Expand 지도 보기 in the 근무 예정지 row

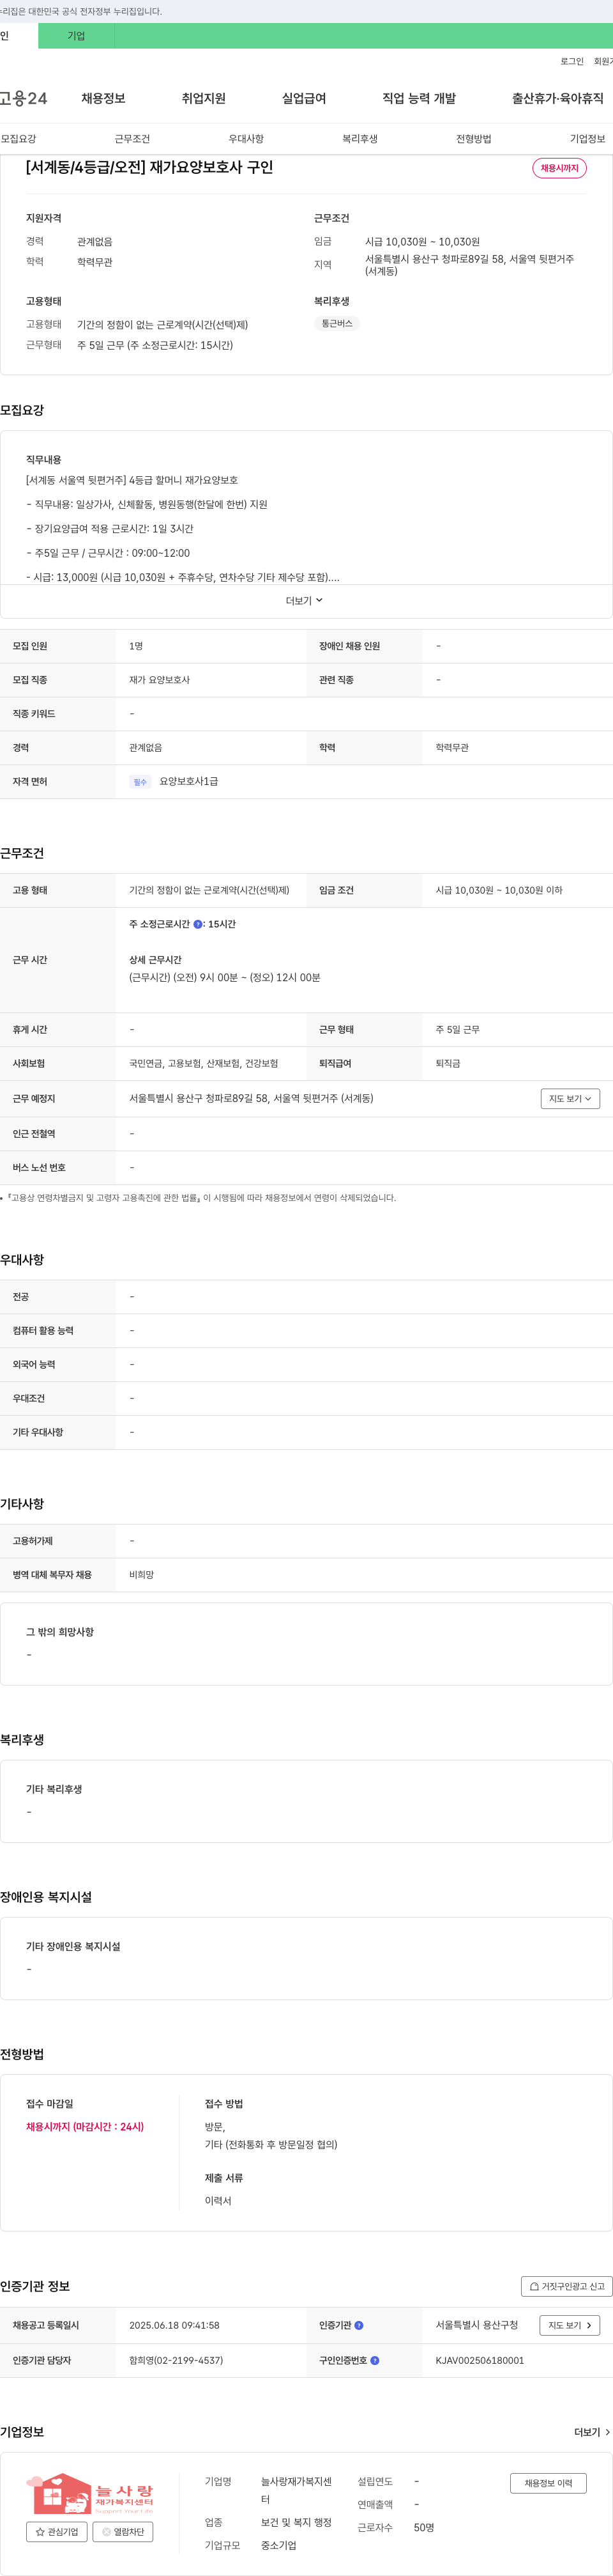coord(570,1098)
